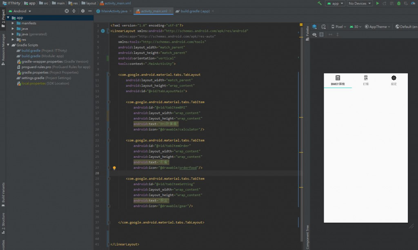This screenshot has height=250, width=418.
Task: Open the Palette side tab
Action: (x=307, y=33)
